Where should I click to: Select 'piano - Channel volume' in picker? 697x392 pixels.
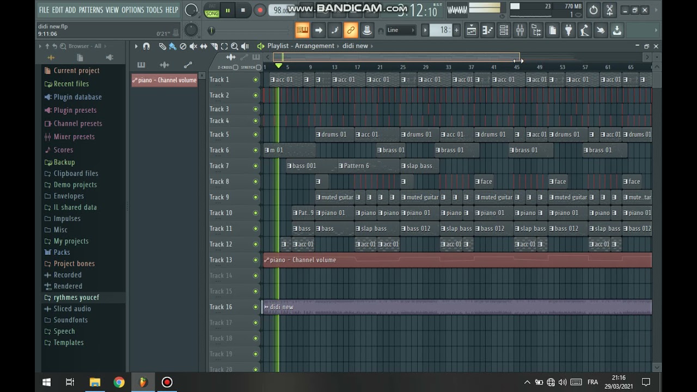(164, 80)
